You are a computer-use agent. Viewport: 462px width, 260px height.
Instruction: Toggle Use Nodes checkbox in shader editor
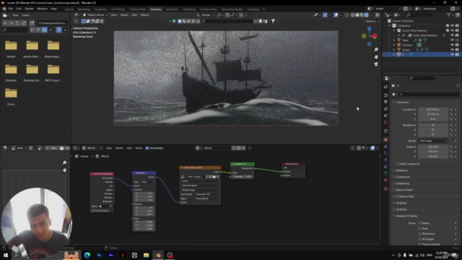point(147,148)
